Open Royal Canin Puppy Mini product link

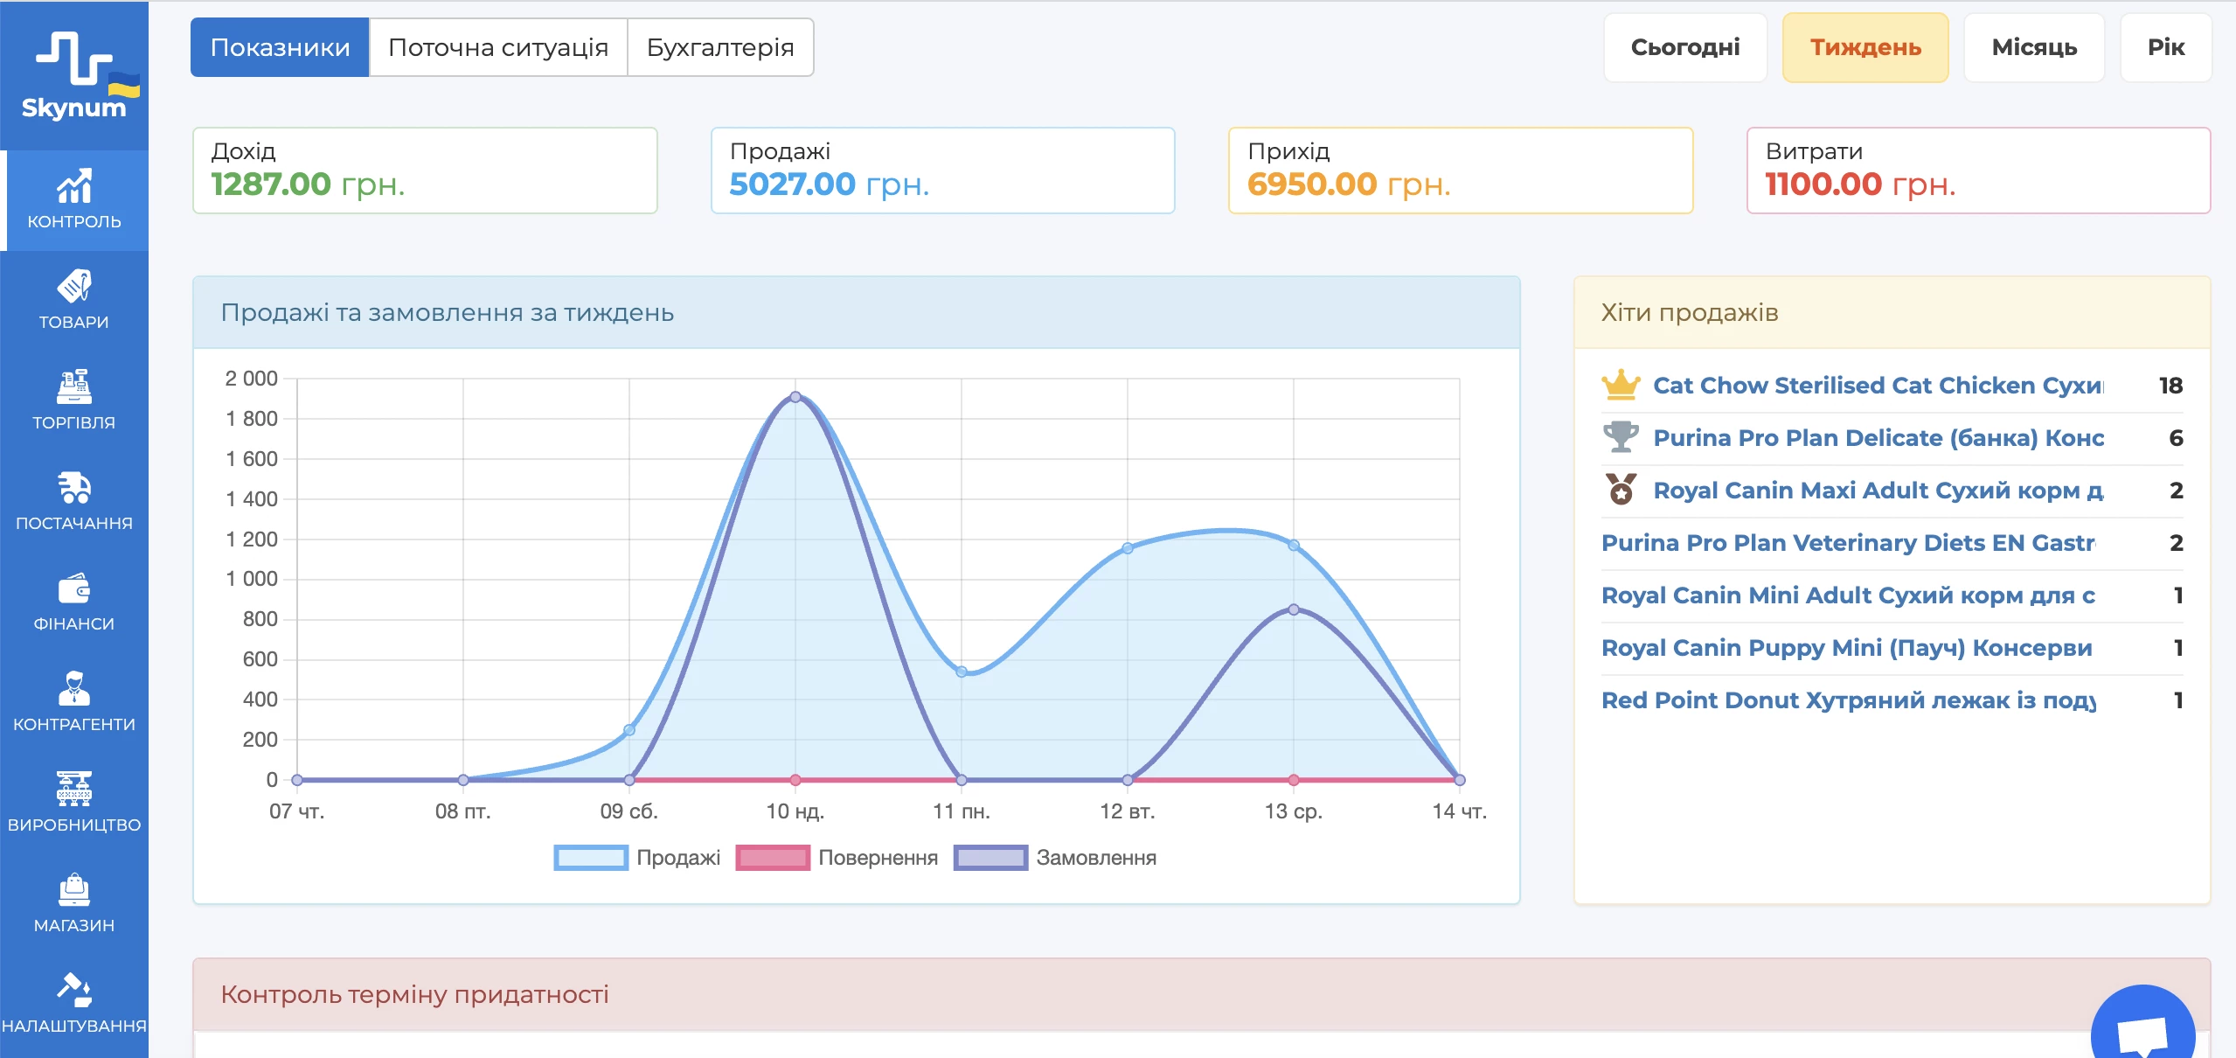1846,647
